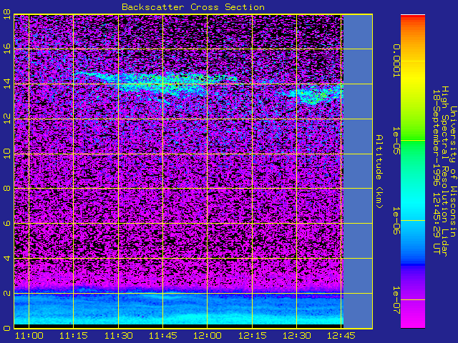Image resolution: width=458 pixels, height=343 pixels.
Task: Click the blank gray strip after 12:45
Action: click(358, 171)
